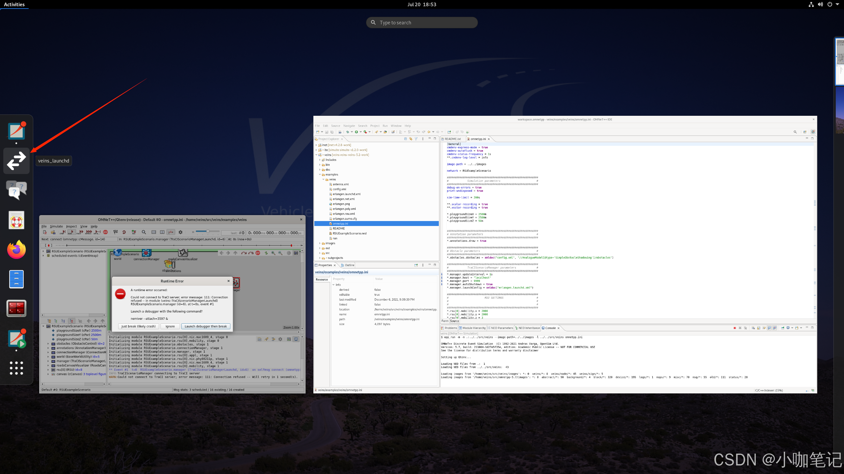Collapse Info section in Properties view
The image size is (844, 474).
(333, 285)
